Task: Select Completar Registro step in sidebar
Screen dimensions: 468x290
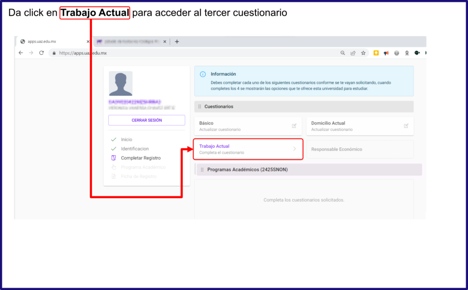Action: (x=140, y=158)
